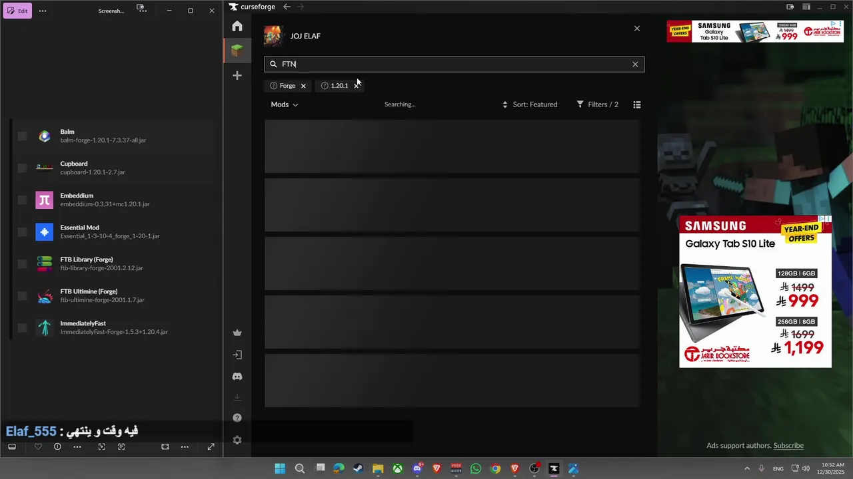853x479 pixels.
Task: Click the ENG language indicator
Action: (x=778, y=468)
